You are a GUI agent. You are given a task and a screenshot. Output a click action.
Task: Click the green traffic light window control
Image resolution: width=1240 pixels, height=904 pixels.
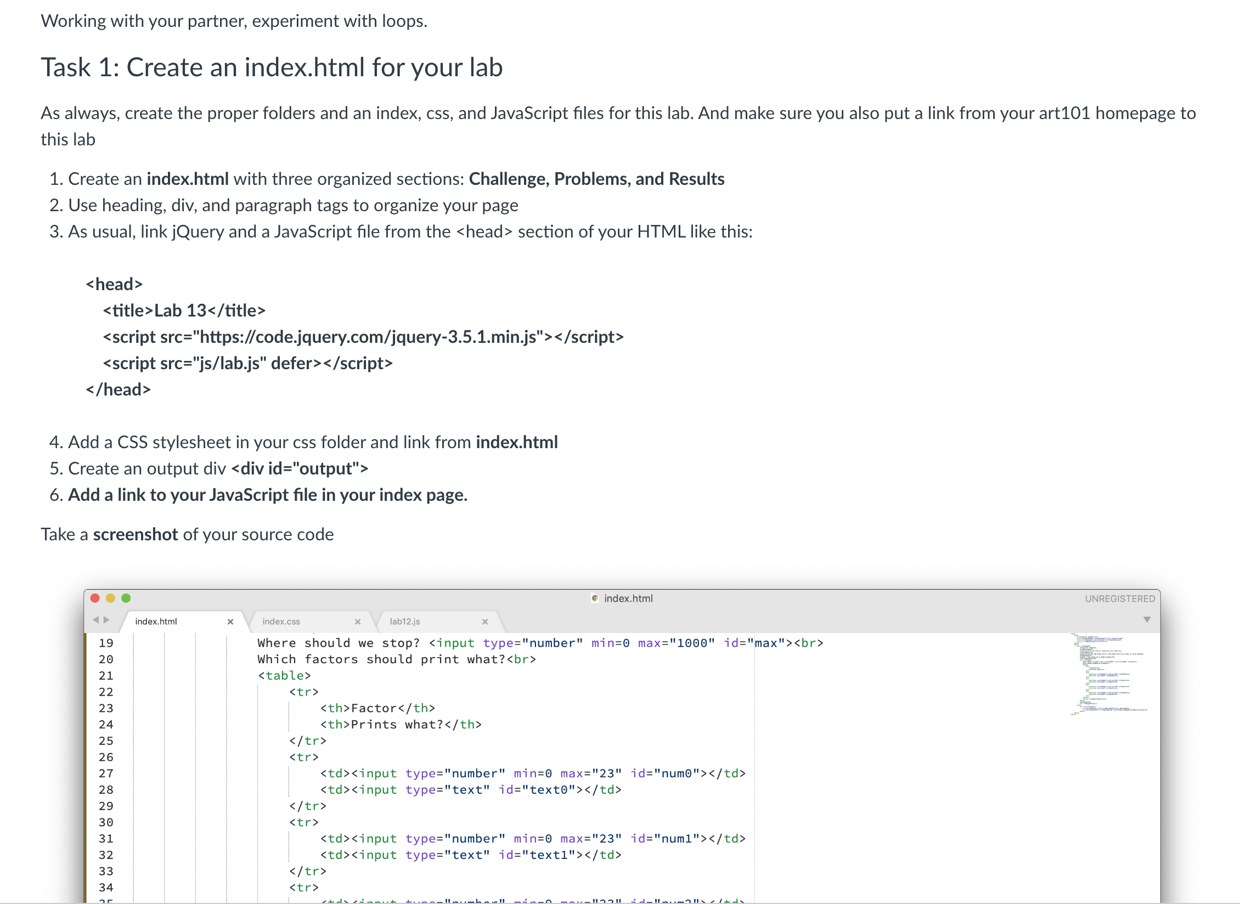(126, 598)
